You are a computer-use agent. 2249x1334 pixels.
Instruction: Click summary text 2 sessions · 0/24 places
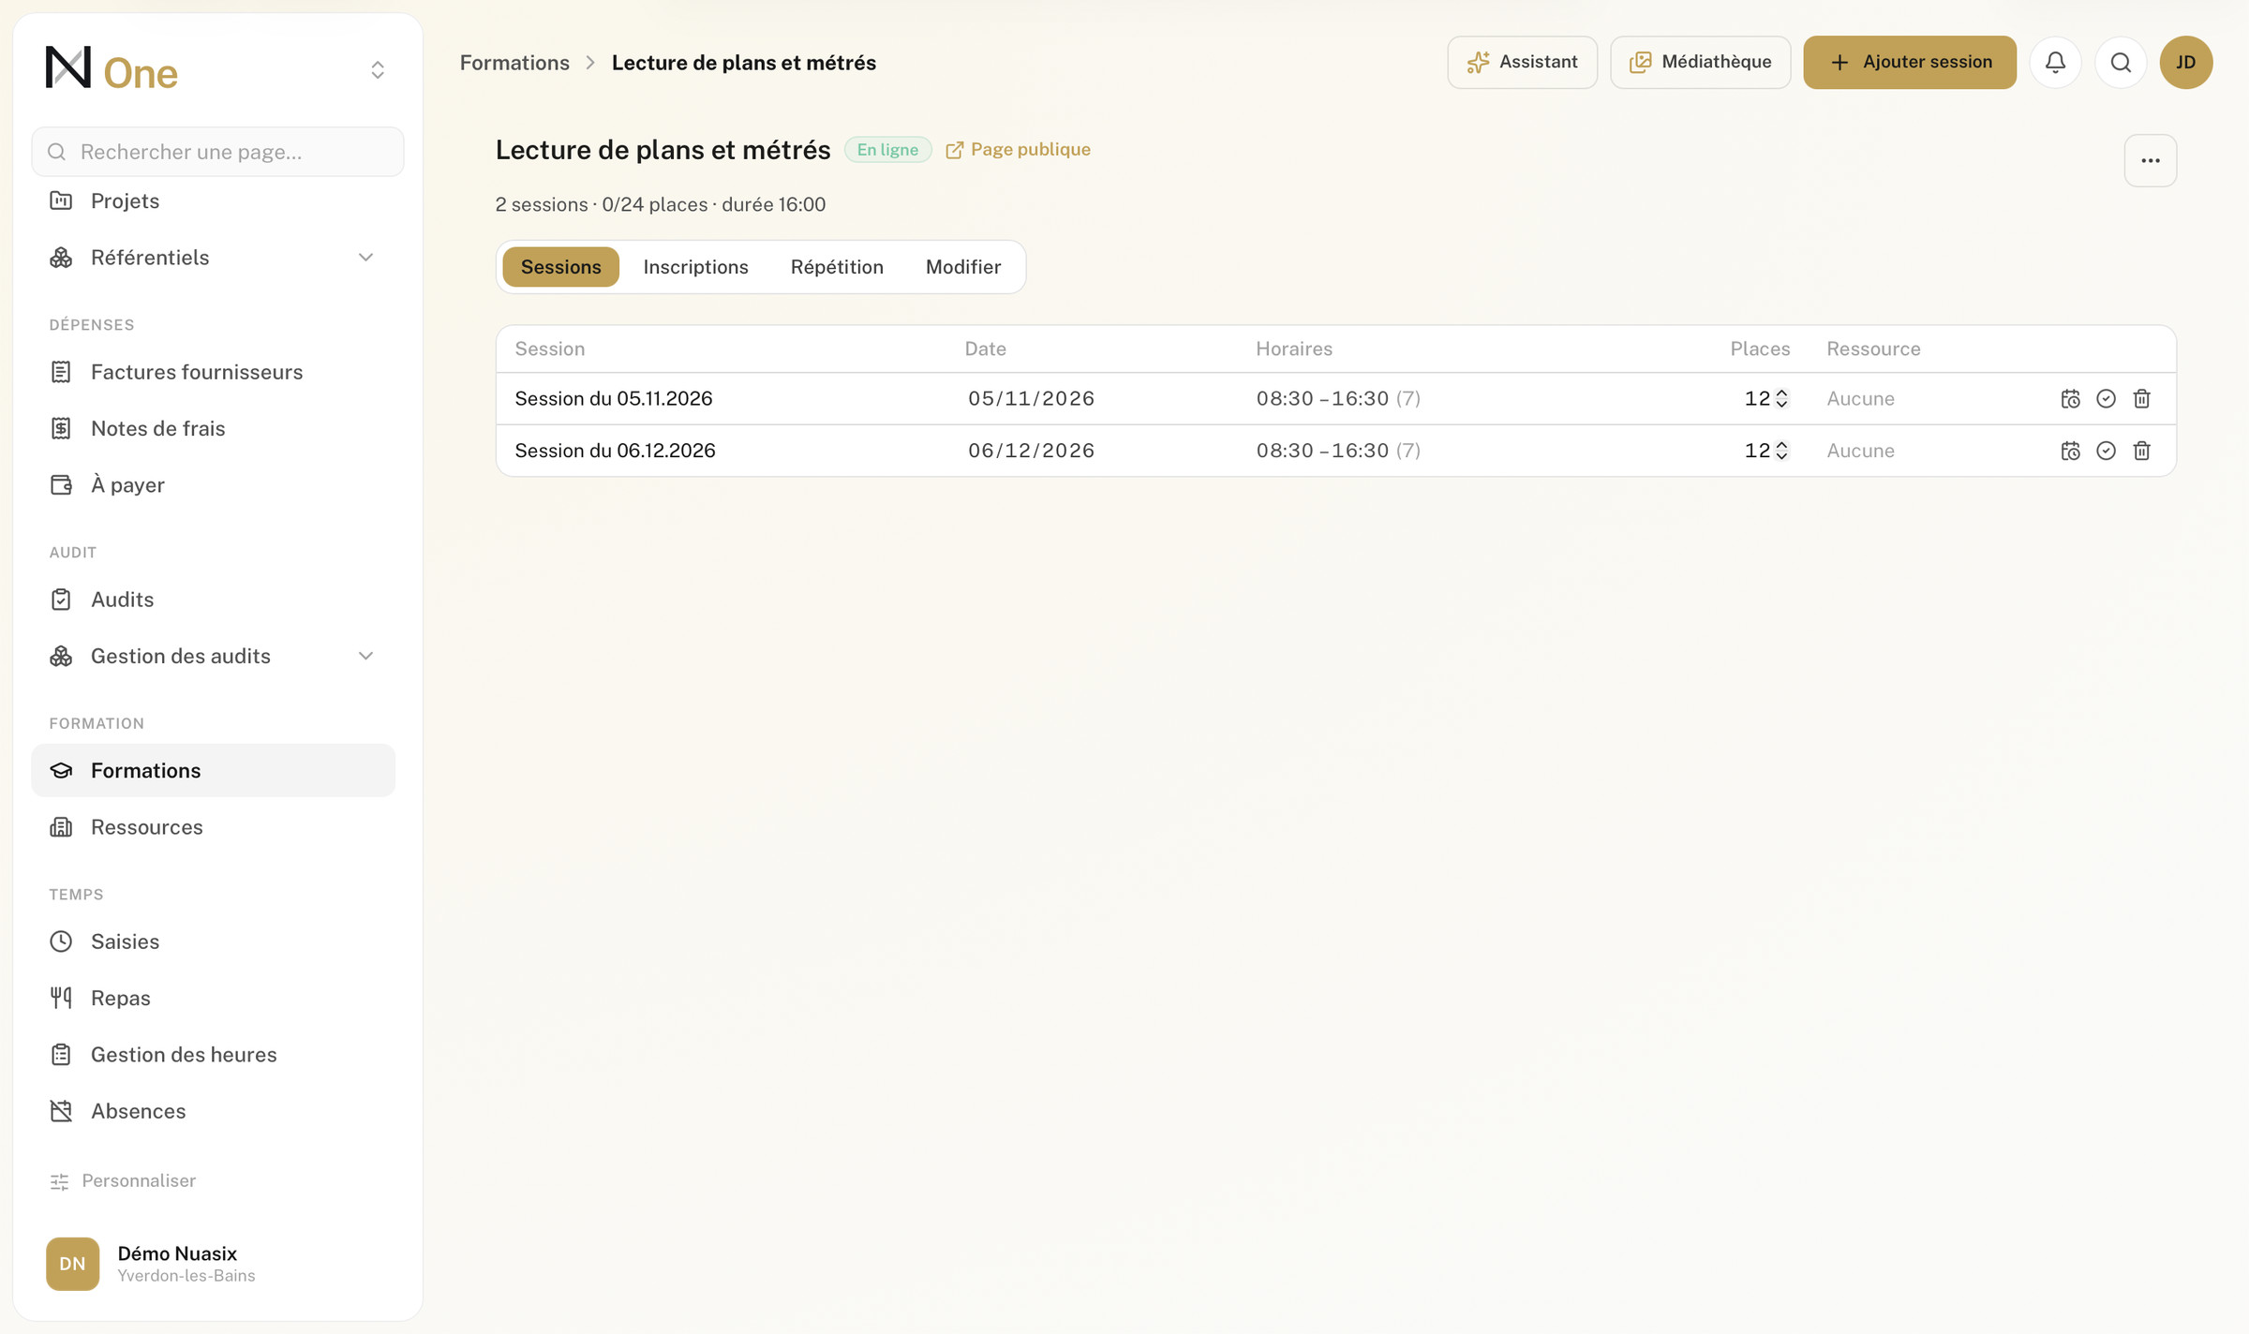tap(602, 204)
